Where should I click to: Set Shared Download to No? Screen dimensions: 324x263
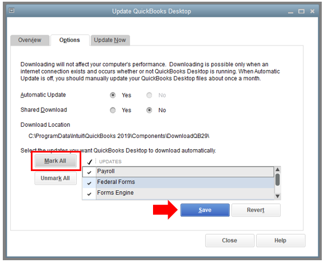149,110
